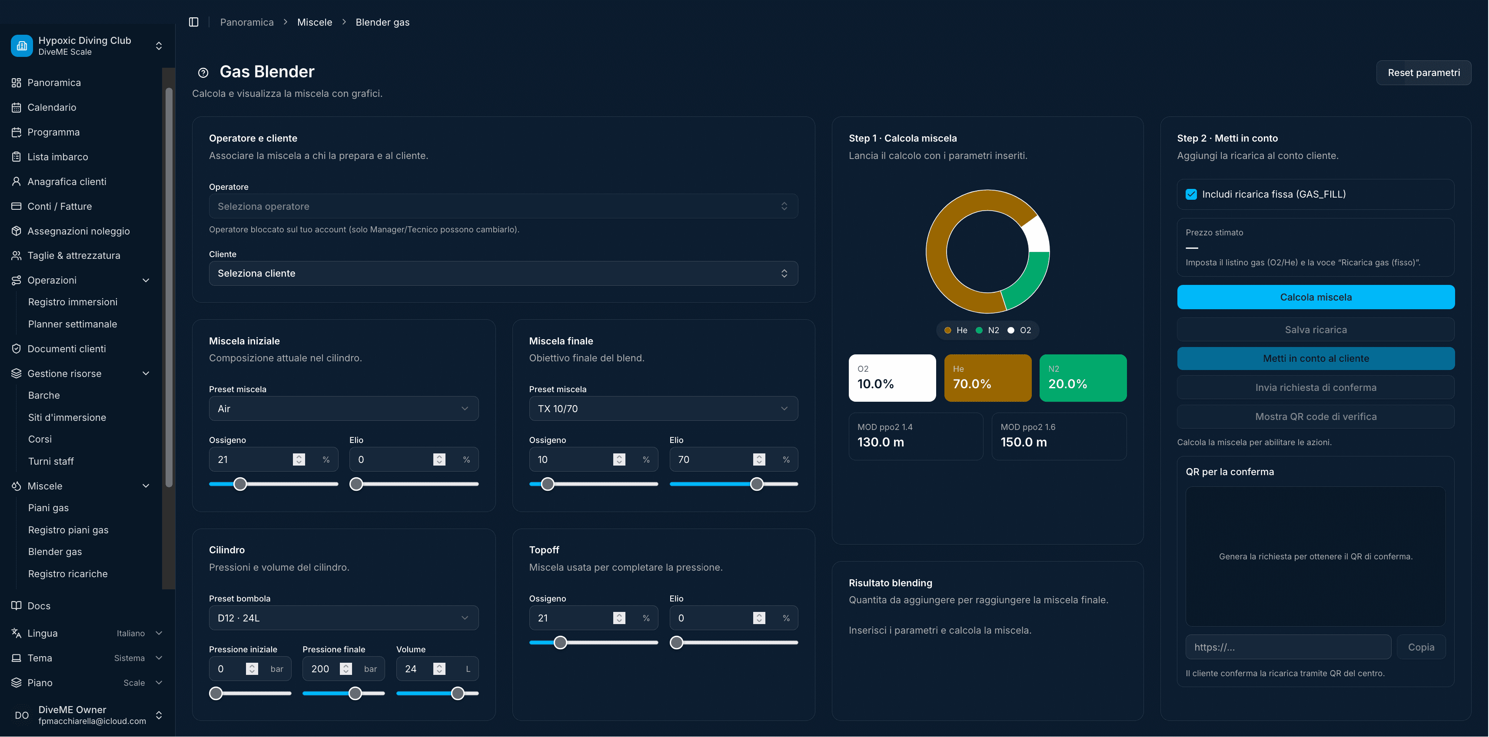Image resolution: width=1489 pixels, height=737 pixels.
Task: Click the Operazioni workflow icon
Action: coord(16,280)
